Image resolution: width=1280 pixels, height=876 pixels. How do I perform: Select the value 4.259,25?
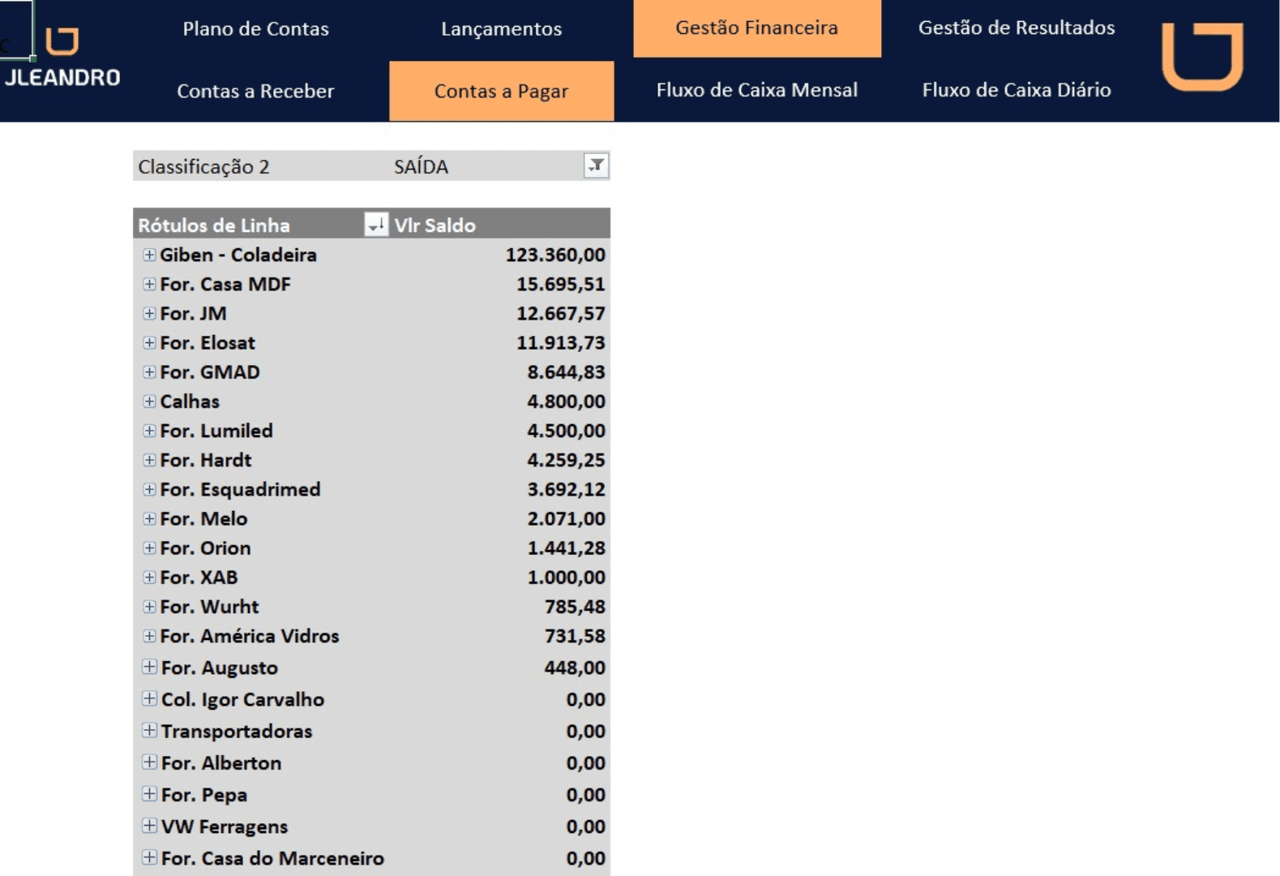[566, 460]
